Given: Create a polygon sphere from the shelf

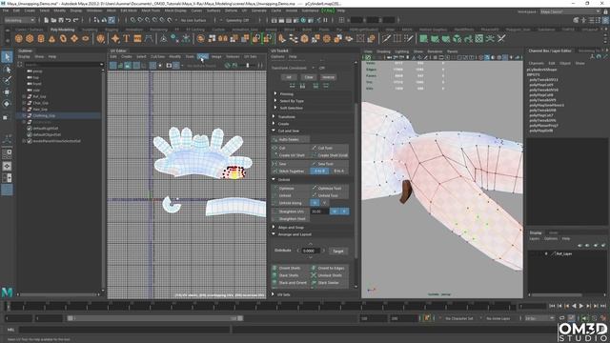Looking at the screenshot, I should [19, 38].
